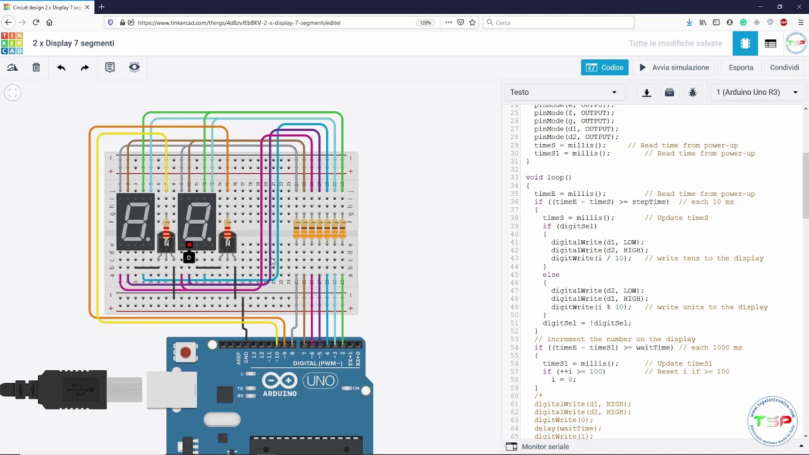Open the debugger bug icon
The height and width of the screenshot is (455, 809).
point(693,92)
